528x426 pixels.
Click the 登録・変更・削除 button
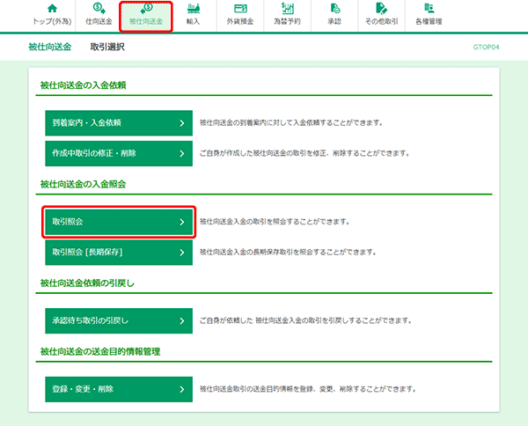(118, 388)
